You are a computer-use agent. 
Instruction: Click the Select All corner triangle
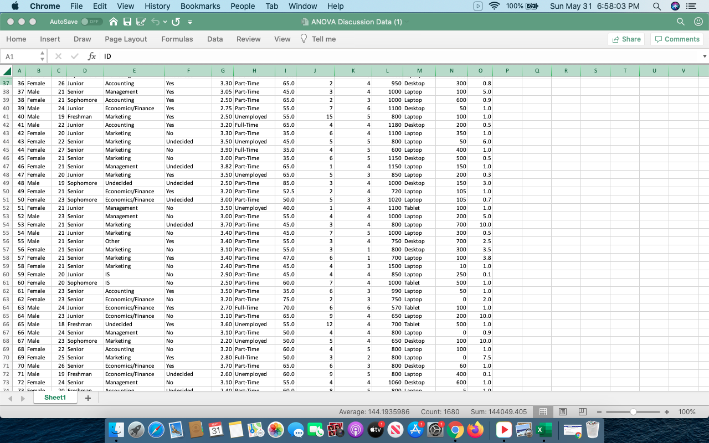pos(7,71)
